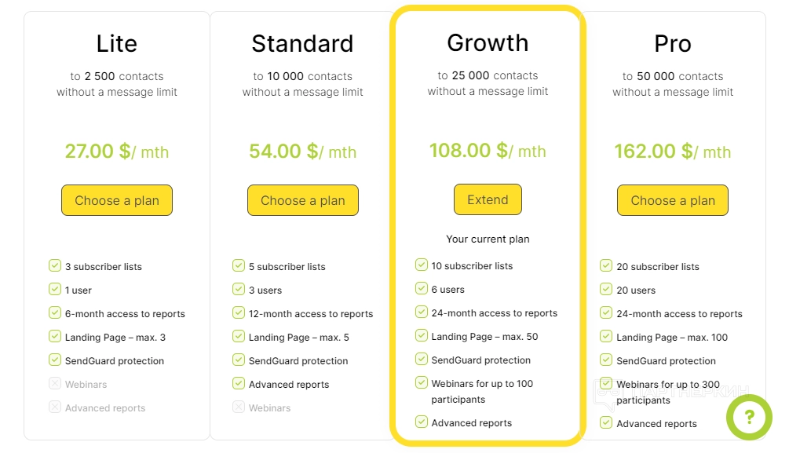Choose the Pro plan
Image resolution: width=789 pixels, height=453 pixels.
[x=673, y=200]
